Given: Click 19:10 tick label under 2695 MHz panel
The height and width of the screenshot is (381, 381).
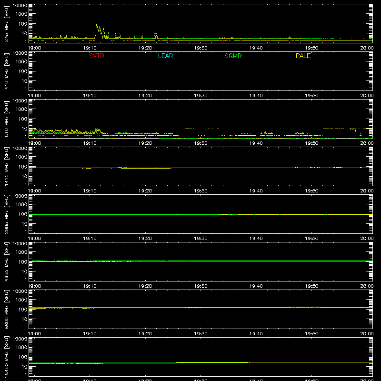Looking at the screenshot, I should [x=90, y=239].
